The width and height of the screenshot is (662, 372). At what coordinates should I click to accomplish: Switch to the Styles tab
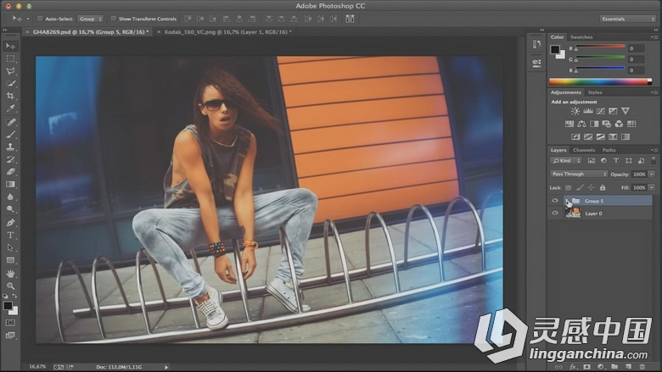(594, 92)
